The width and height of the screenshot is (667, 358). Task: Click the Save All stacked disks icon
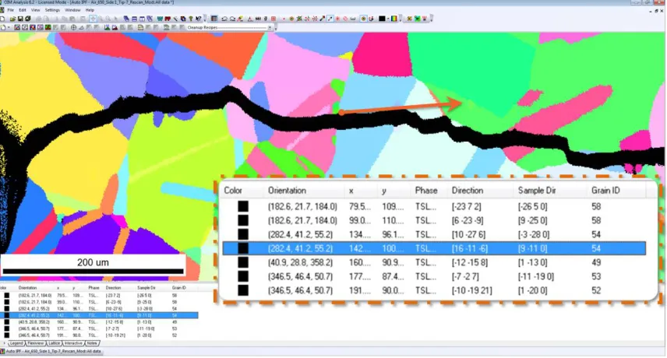point(27,19)
